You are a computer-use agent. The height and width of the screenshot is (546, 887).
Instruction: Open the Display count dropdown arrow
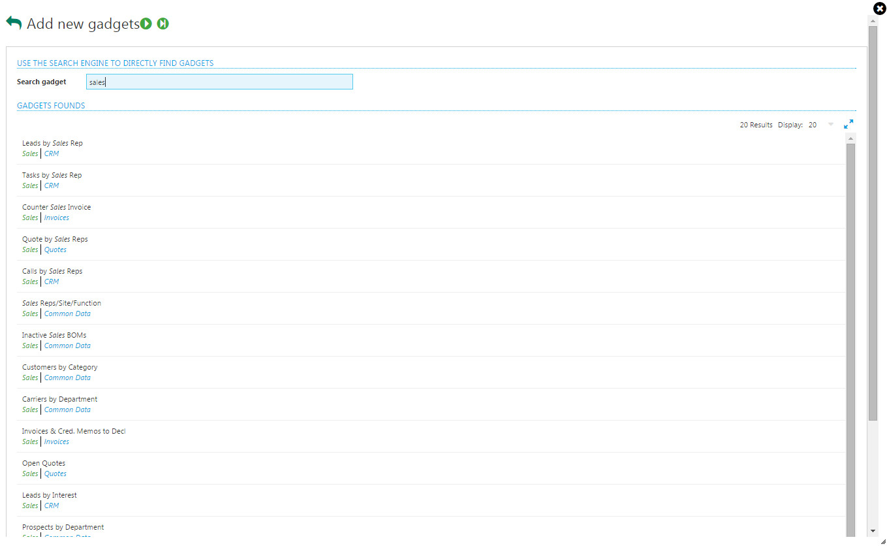pos(830,124)
